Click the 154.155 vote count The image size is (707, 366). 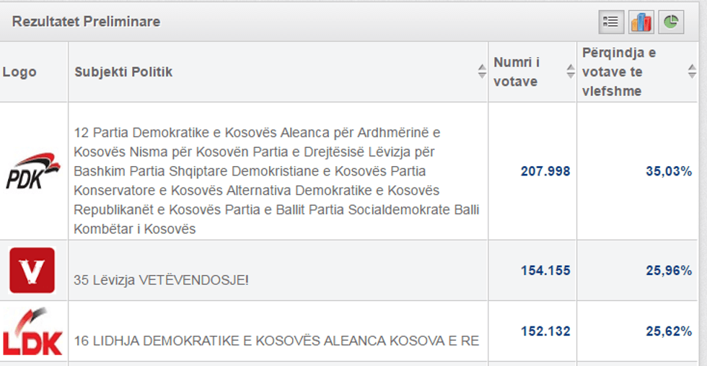[545, 271]
